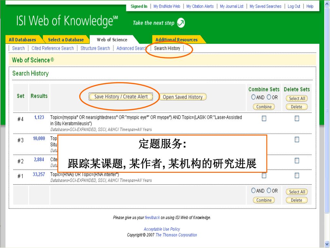Image resolution: width=330 pixels, height=248 pixels.
Task: Check delete checkbox for set #1
Action: point(297,175)
